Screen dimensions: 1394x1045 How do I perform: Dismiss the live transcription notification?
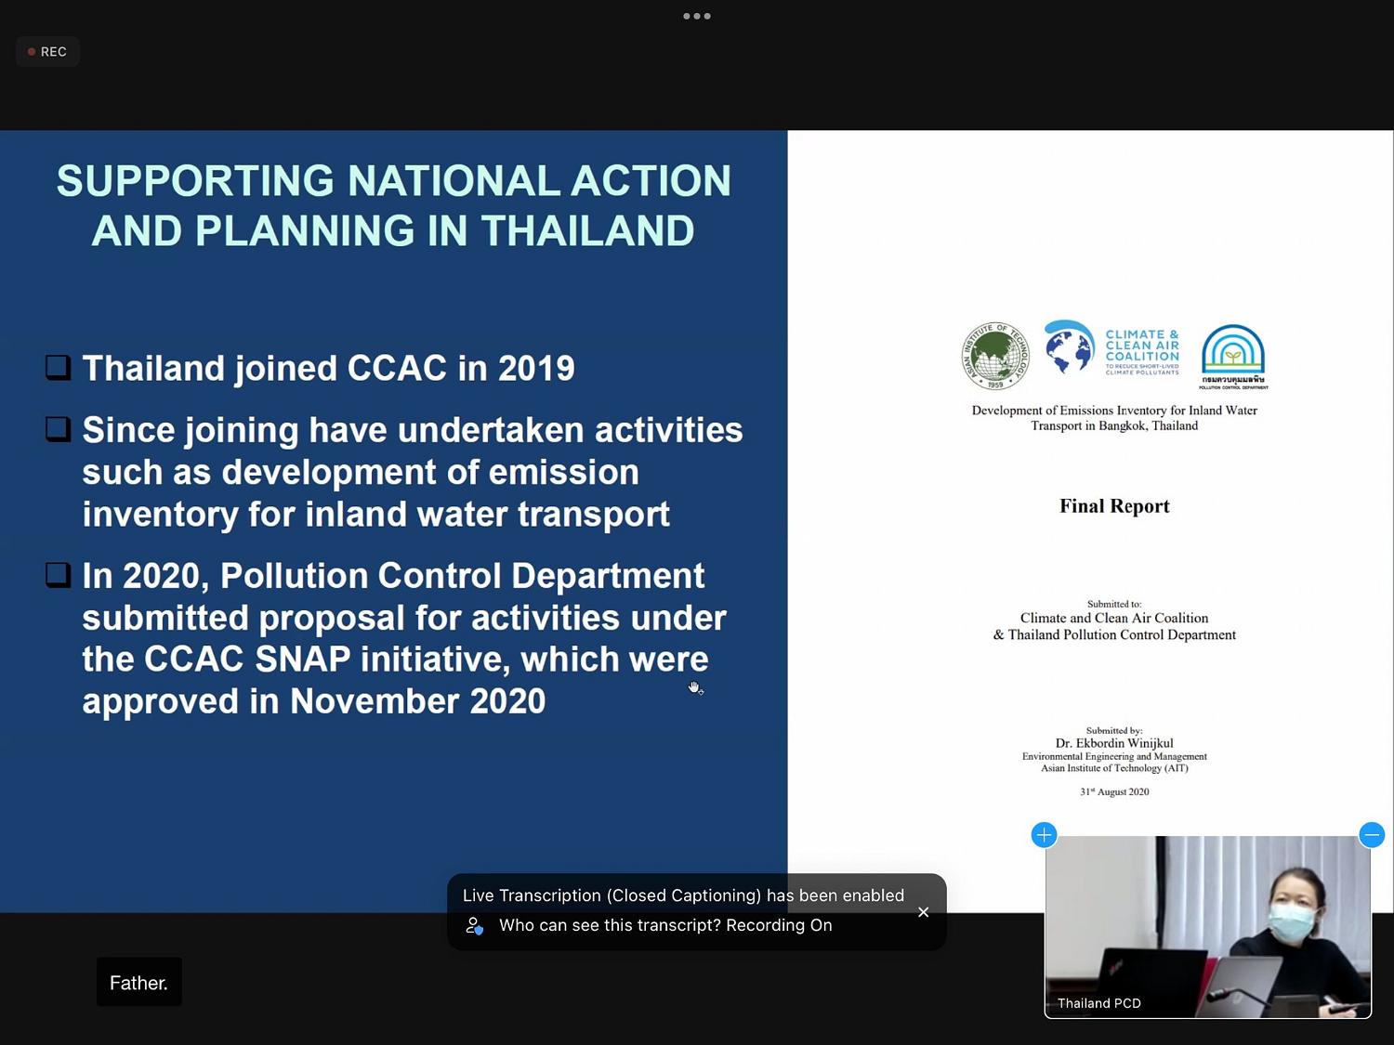(x=923, y=912)
